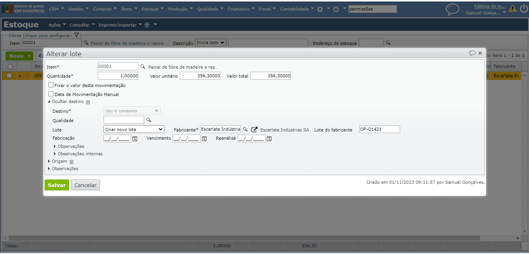This screenshot has width=529, height=254.
Task: Open the chat speech bubble in top bar
Action: coord(453,9)
